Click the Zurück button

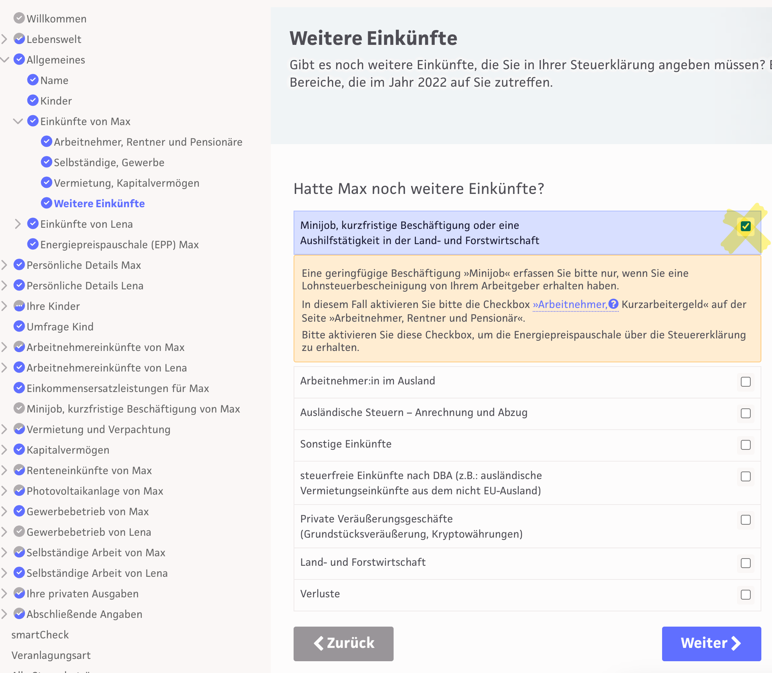click(x=343, y=643)
